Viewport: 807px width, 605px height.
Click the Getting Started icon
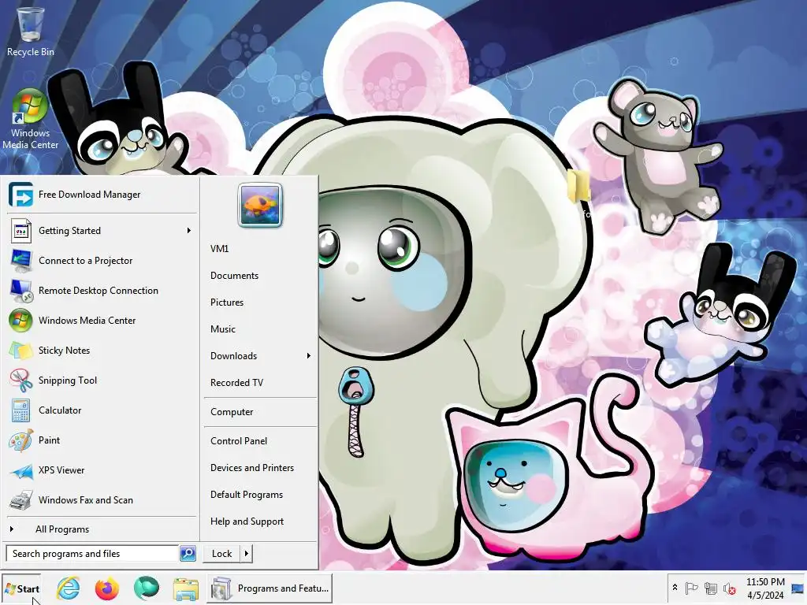point(20,231)
